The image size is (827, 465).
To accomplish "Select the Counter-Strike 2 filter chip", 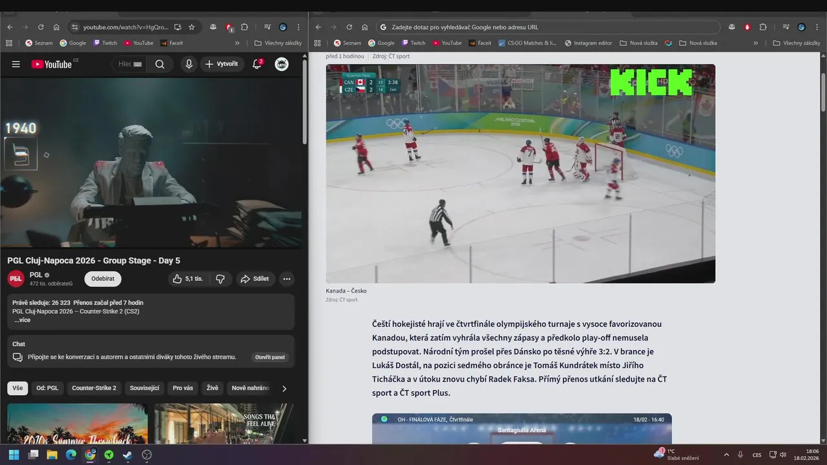I will coord(94,388).
